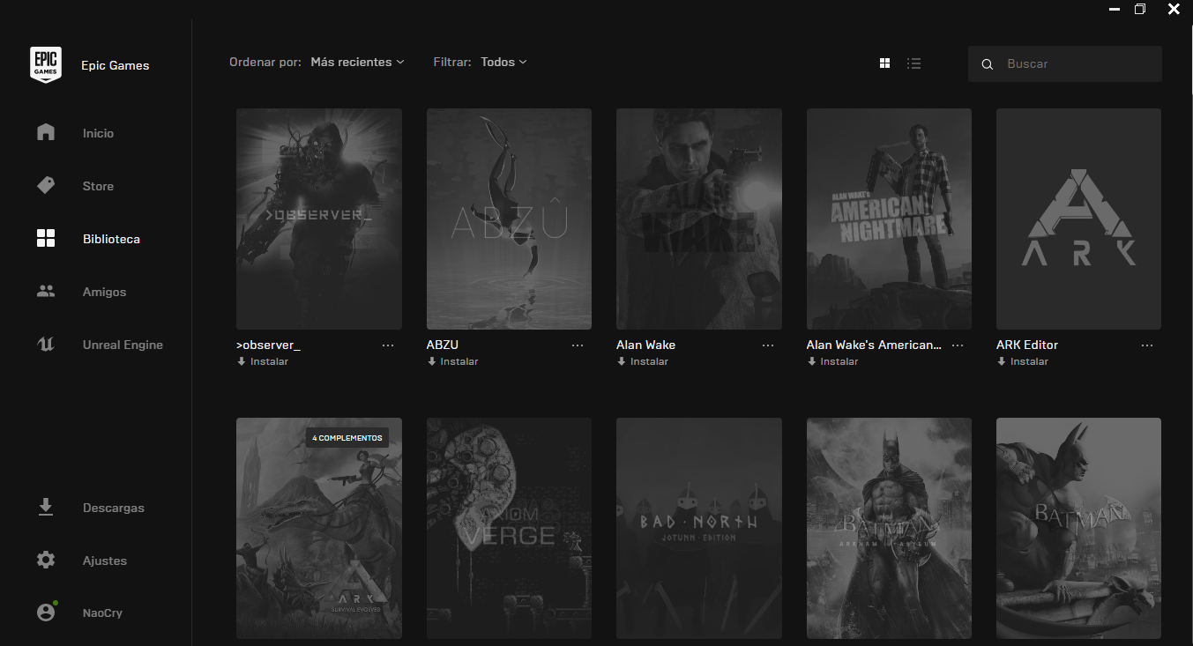The width and height of the screenshot is (1193, 646).
Task: Select the Batman Arkham Asylum cover
Action: (889, 528)
